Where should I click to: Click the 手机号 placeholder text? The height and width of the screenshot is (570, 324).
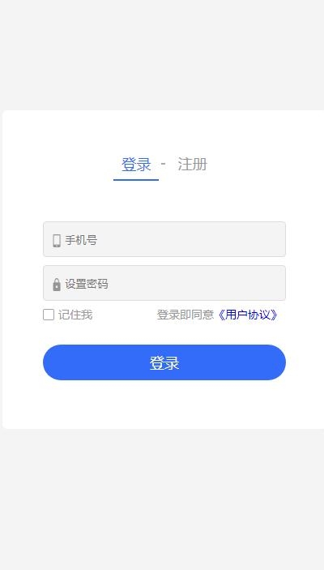coord(81,240)
